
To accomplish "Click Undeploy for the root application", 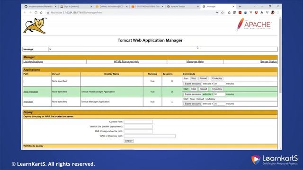I will 217,78.
